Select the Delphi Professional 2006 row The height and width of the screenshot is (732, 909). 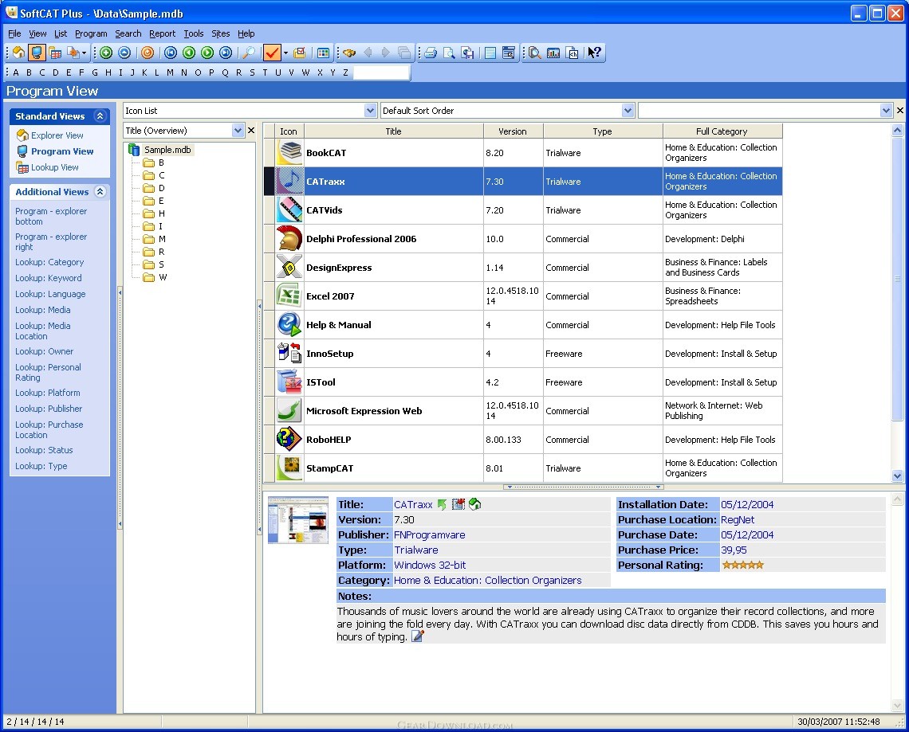point(522,239)
